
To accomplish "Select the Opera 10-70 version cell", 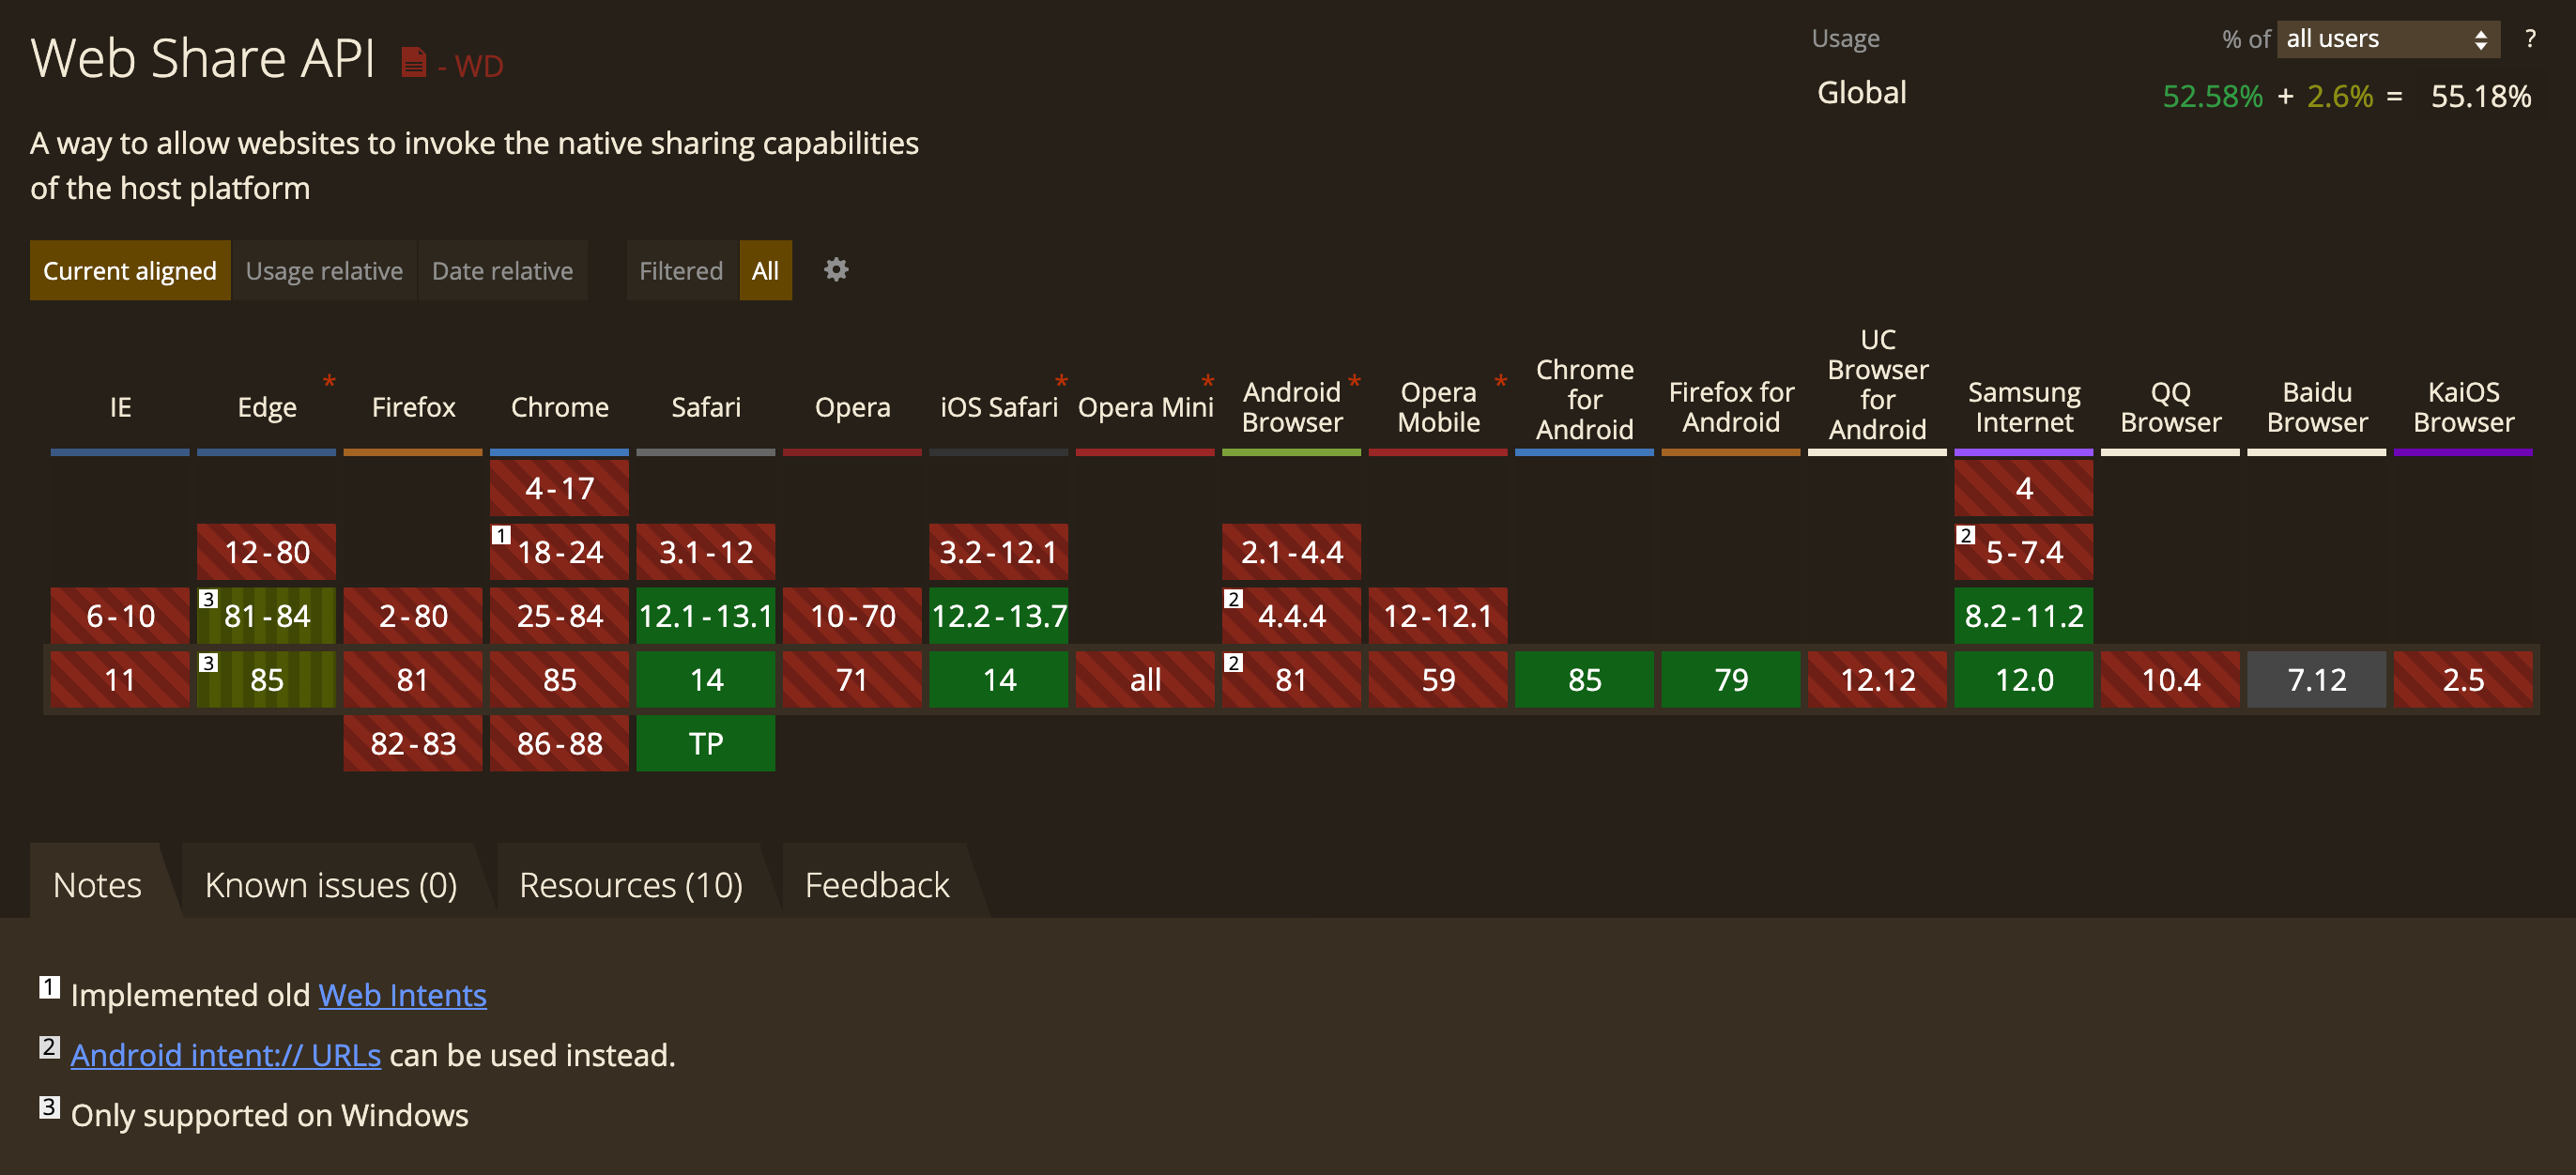I will [852, 616].
